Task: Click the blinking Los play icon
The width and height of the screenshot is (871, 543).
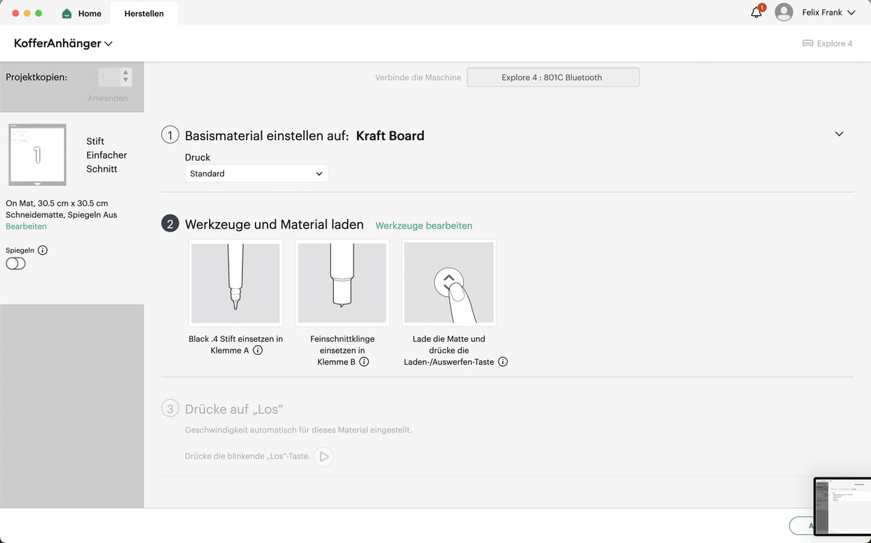Action: tap(324, 457)
